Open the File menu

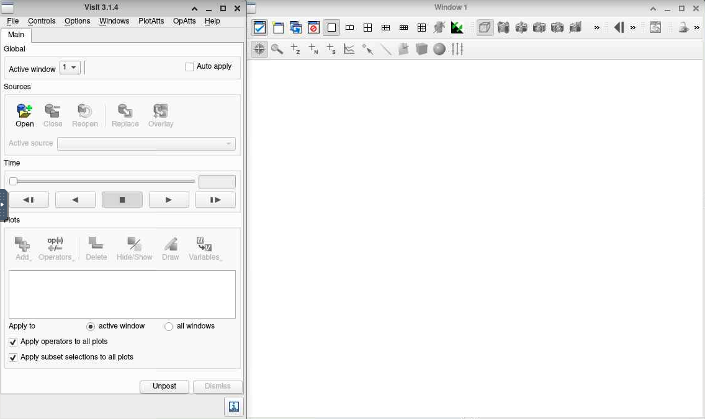click(12, 21)
